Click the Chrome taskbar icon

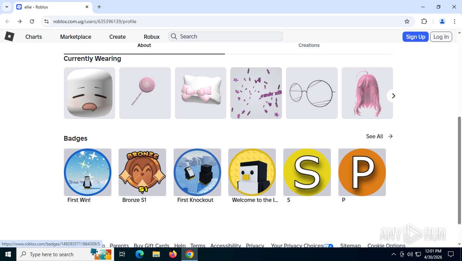[x=190, y=254]
